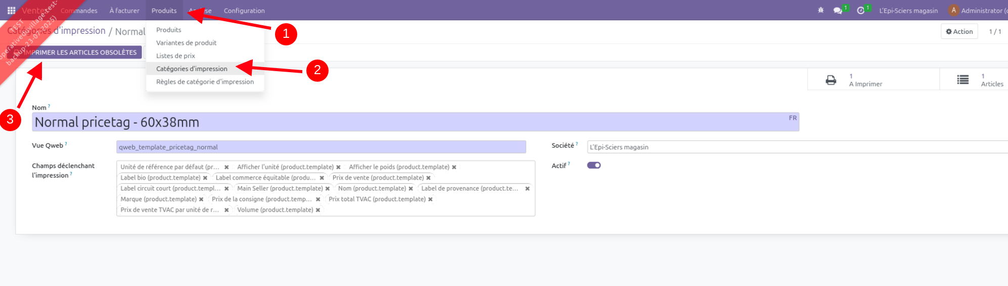
Task: Open the Configuration menu
Action: pos(244,11)
